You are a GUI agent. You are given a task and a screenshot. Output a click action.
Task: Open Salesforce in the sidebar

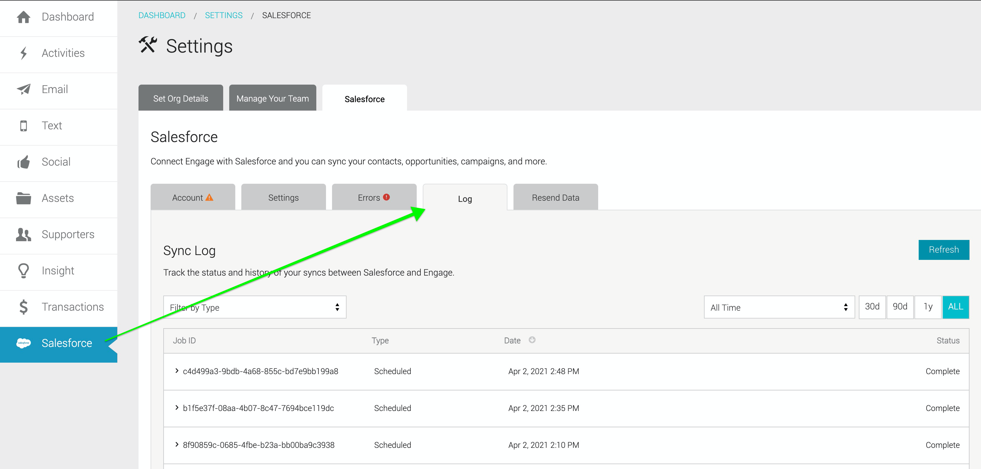point(59,344)
